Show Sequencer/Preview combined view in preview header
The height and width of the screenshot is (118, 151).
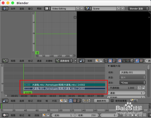point(114,61)
